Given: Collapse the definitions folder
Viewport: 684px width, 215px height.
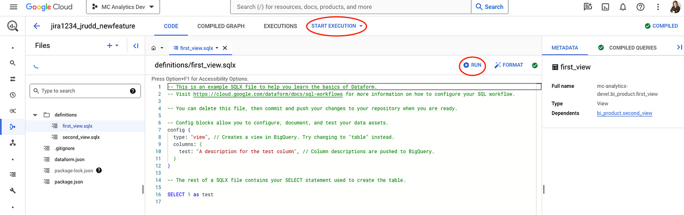Looking at the screenshot, I should click(35, 115).
